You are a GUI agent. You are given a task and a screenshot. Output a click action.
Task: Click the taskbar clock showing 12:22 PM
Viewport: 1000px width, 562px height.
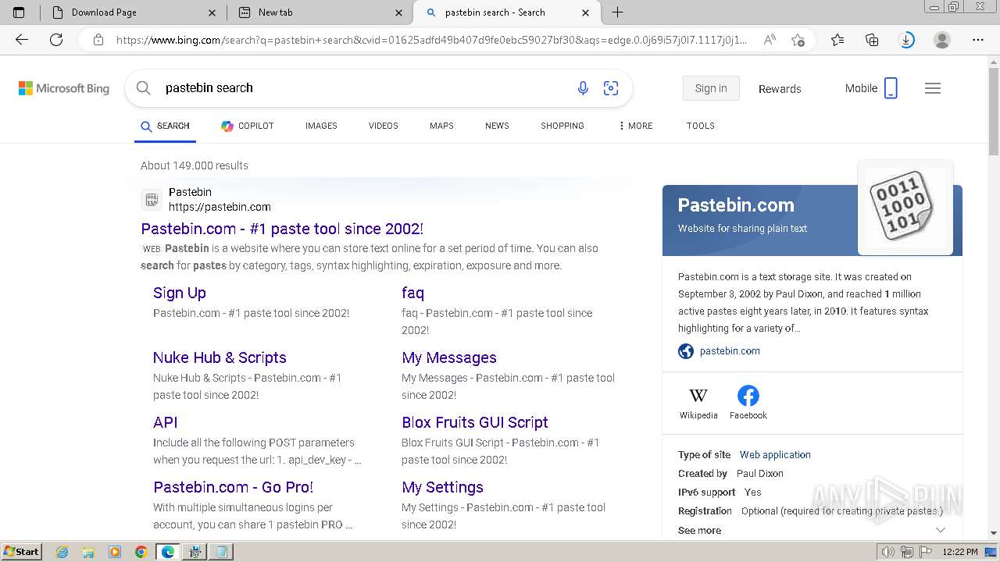point(960,552)
